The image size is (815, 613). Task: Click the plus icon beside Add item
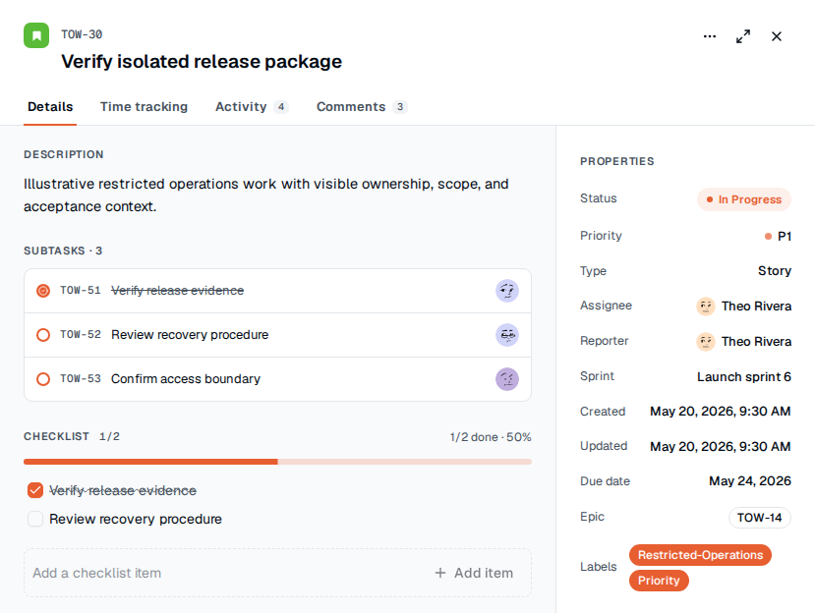point(440,573)
